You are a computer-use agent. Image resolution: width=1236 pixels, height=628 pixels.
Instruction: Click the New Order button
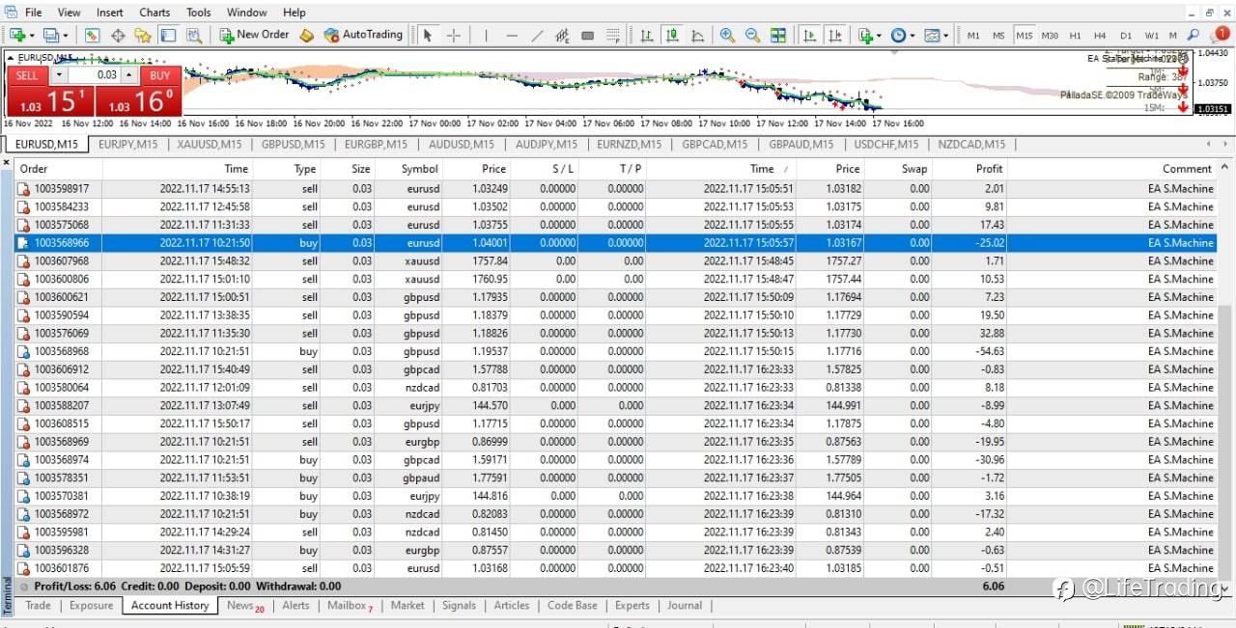click(x=254, y=35)
